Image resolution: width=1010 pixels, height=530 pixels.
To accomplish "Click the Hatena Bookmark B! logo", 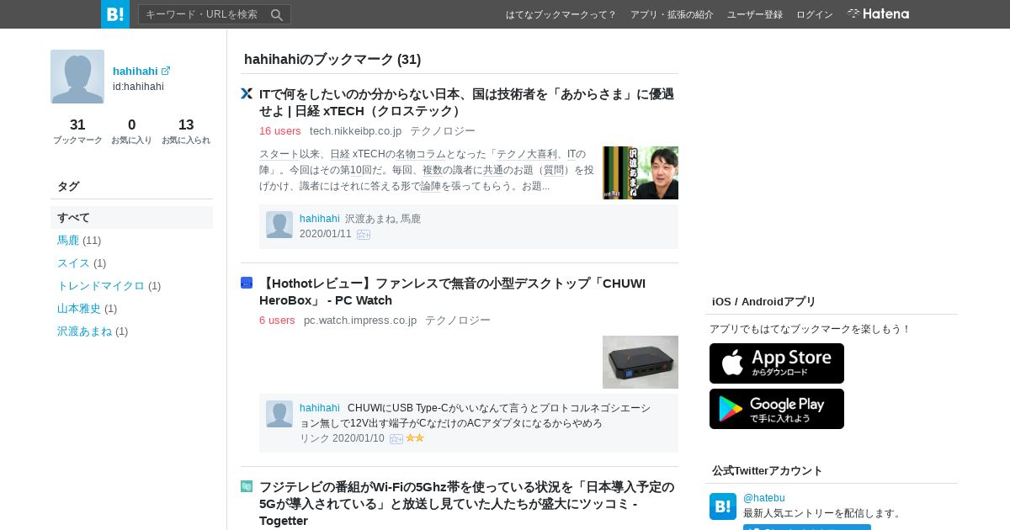I will point(115,14).
